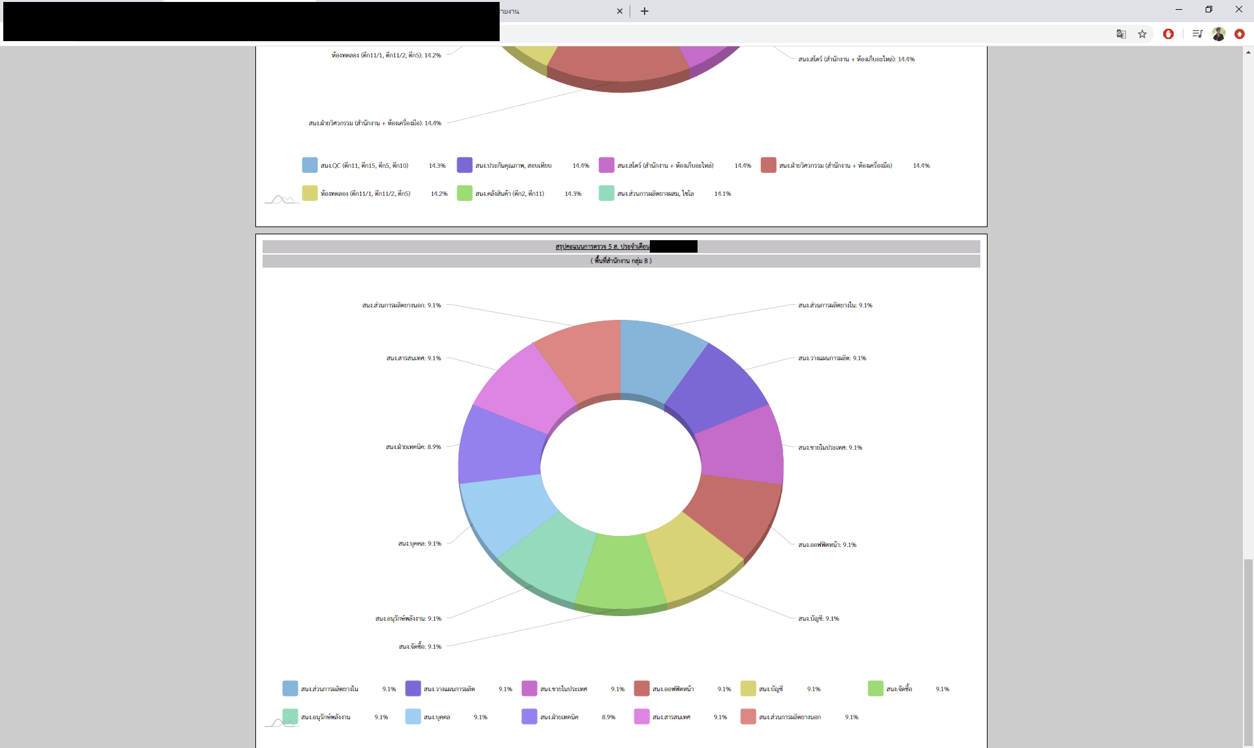Toggle the สนง.บุคคล light blue legend swatch
This screenshot has height=748, width=1254.
(413, 717)
